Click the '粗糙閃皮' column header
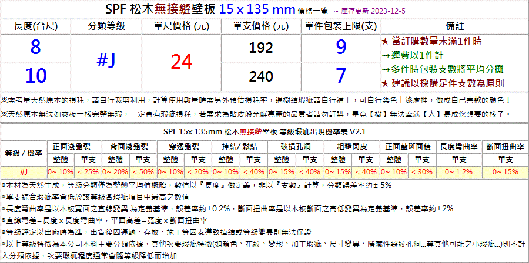 click(x=352, y=147)
